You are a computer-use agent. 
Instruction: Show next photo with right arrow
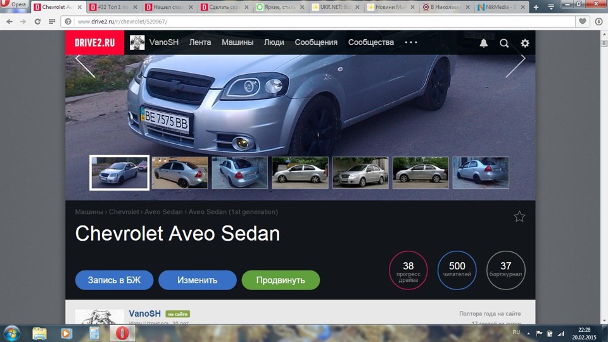click(516, 66)
